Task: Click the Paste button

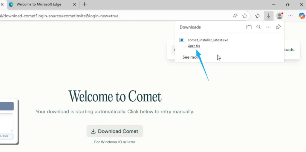Action: tap(6, 136)
